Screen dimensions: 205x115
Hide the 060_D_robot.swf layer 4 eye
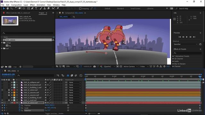[x=2, y=90]
